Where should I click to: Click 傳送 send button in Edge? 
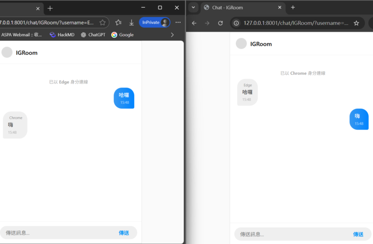pyautogui.click(x=124, y=233)
